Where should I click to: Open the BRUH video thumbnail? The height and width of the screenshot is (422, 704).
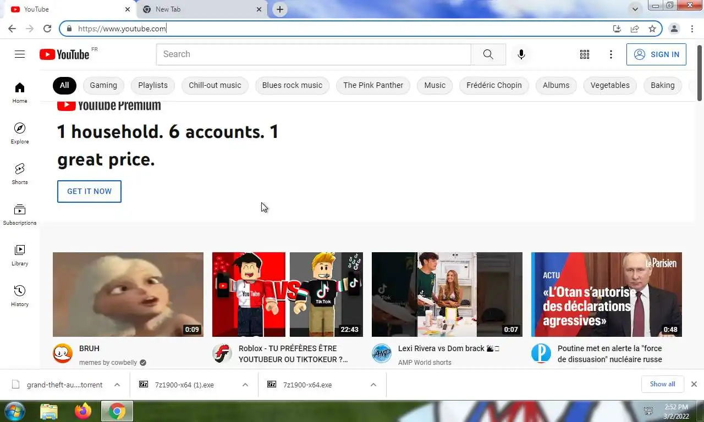point(128,295)
